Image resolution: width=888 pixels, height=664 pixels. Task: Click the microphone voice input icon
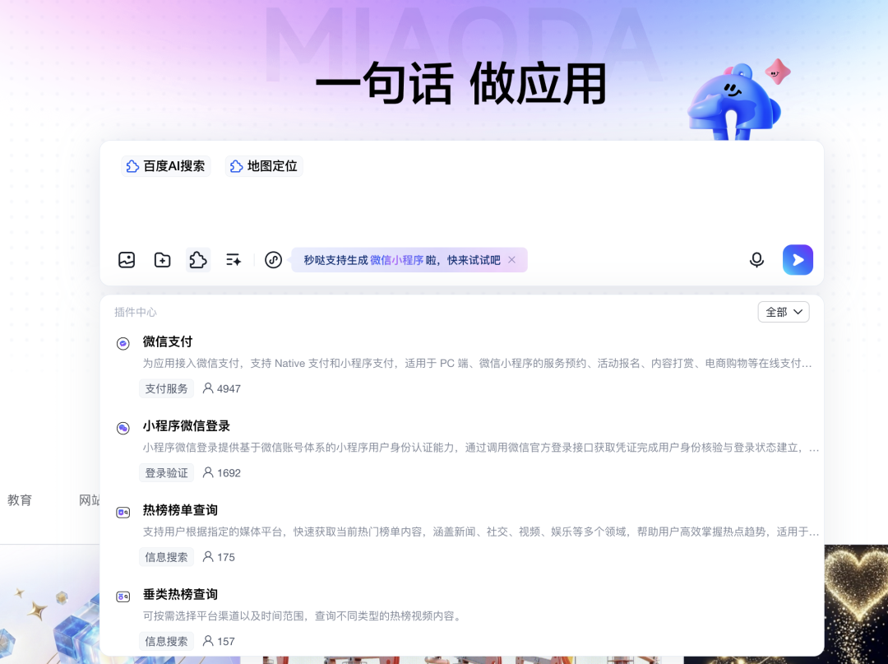click(x=756, y=260)
